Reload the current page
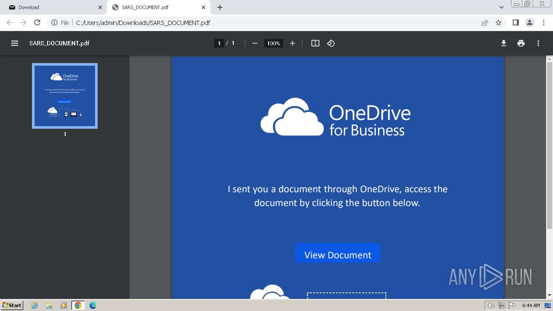Image resolution: width=553 pixels, height=311 pixels. pyautogui.click(x=37, y=22)
